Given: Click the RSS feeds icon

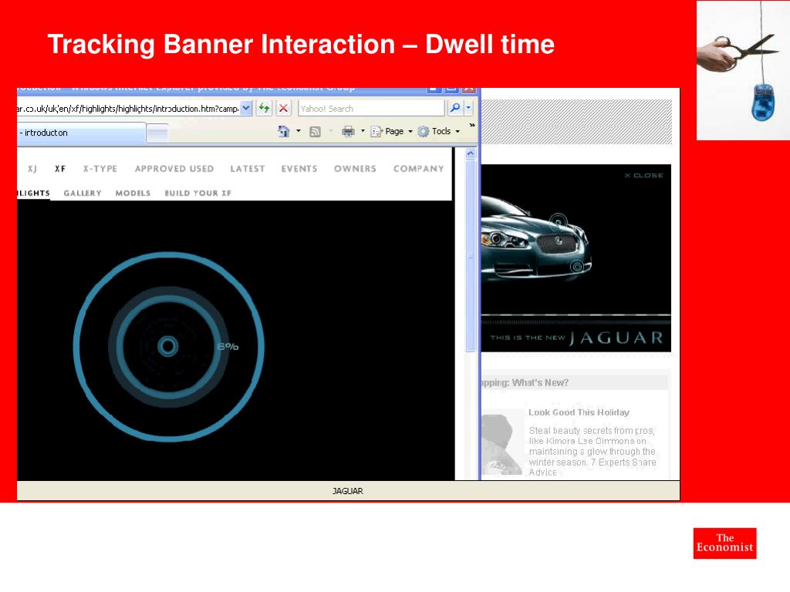Looking at the screenshot, I should pos(315,132).
